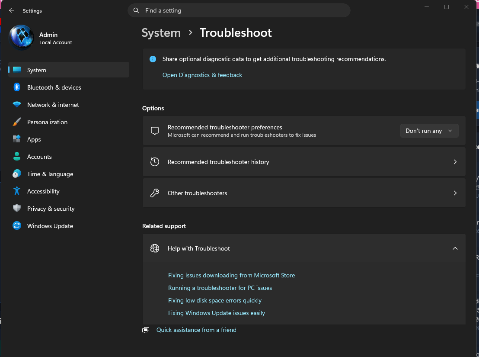Click the Time & language clock icon
Viewport: 479px width, 357px height.
[x=17, y=174]
